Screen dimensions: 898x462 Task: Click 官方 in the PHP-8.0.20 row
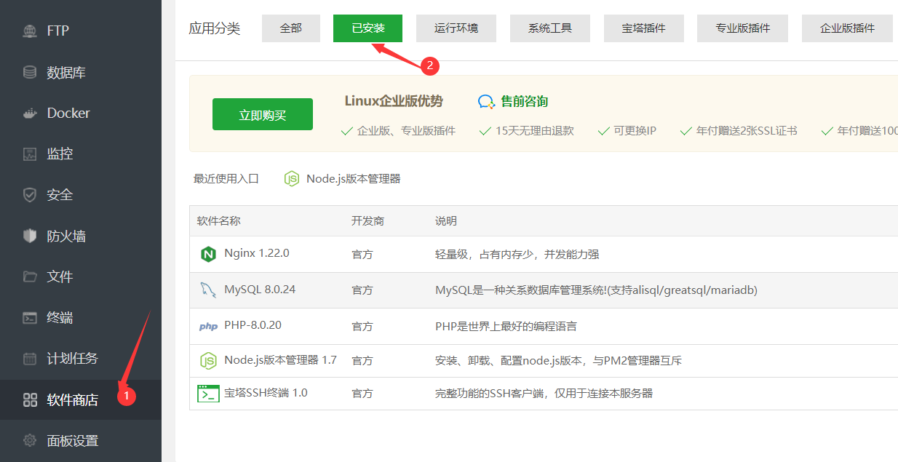362,327
